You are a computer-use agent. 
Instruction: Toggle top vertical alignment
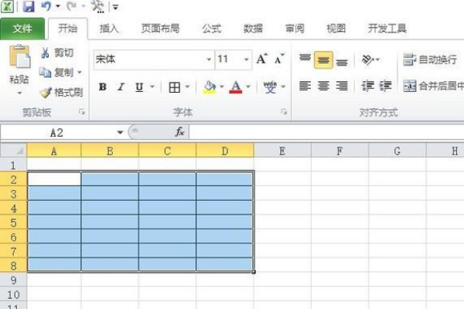pos(305,59)
